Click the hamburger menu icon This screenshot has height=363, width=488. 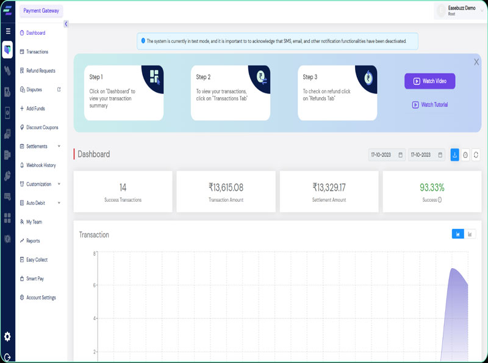click(8, 31)
